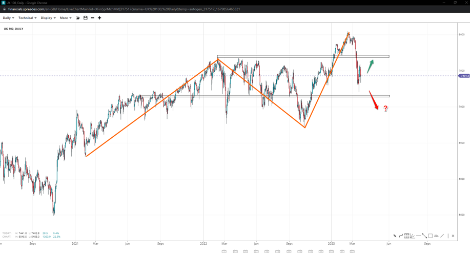This screenshot has height=253, width=470.
Task: Choose the fan lines drawing tool
Action: [413, 236]
